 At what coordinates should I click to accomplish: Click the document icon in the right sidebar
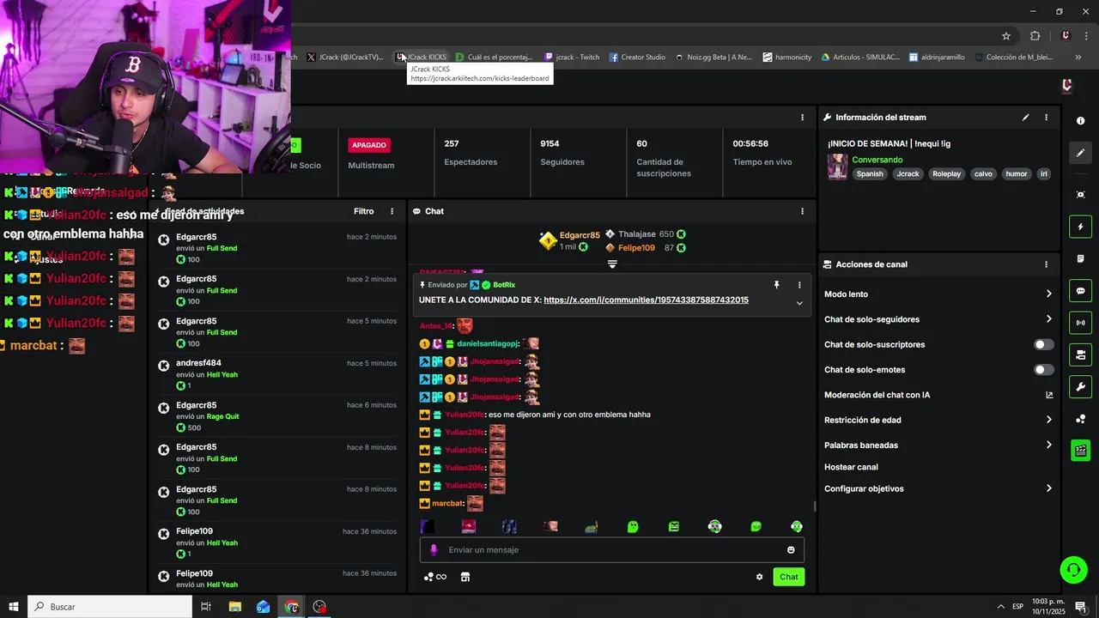[1080, 258]
